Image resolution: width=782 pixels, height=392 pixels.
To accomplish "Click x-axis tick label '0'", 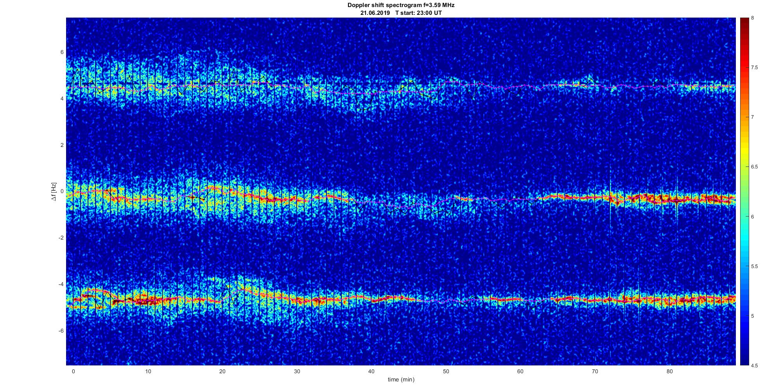I will click(73, 371).
